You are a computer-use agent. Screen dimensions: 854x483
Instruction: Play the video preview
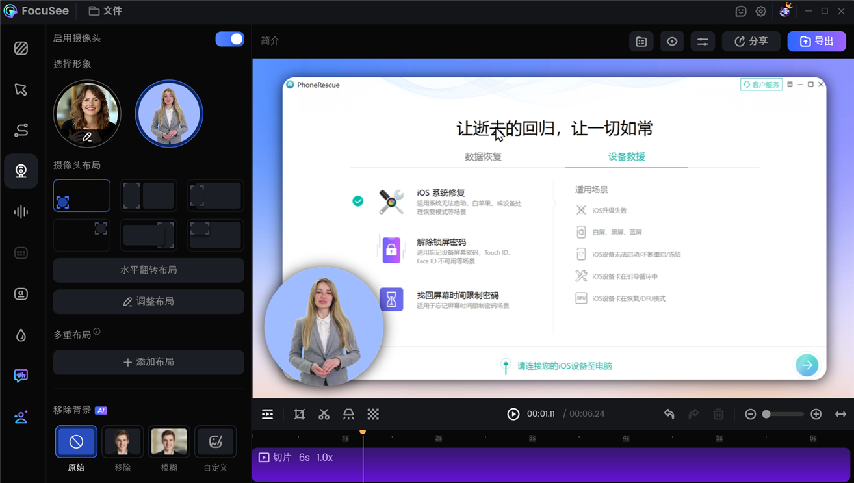pyautogui.click(x=513, y=414)
